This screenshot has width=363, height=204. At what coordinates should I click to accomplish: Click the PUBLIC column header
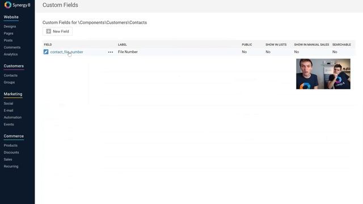(247, 44)
